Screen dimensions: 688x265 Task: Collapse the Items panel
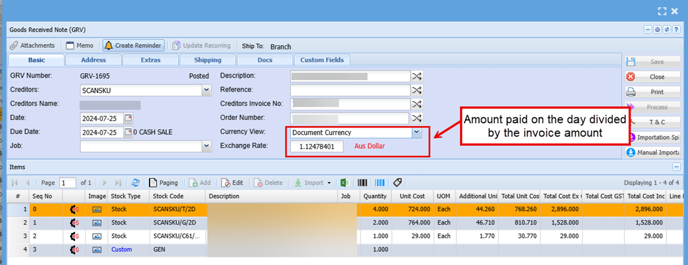[676, 167]
